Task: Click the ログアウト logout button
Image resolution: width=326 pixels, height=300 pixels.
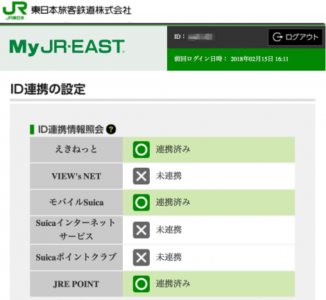Action: tap(295, 37)
